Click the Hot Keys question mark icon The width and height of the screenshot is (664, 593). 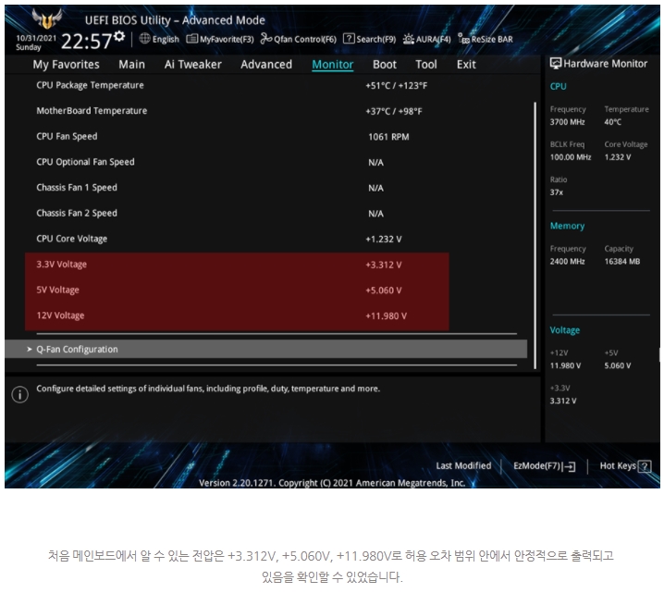pyautogui.click(x=645, y=466)
